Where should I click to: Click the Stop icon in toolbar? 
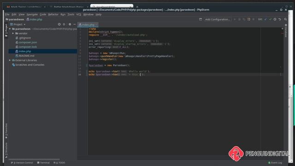pos(254,19)
